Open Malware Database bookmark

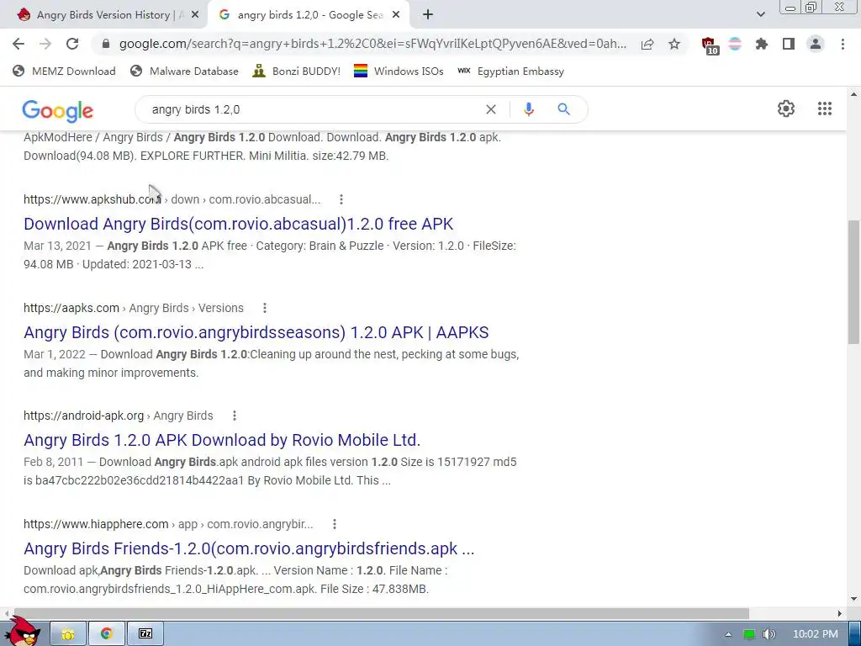pos(184,71)
